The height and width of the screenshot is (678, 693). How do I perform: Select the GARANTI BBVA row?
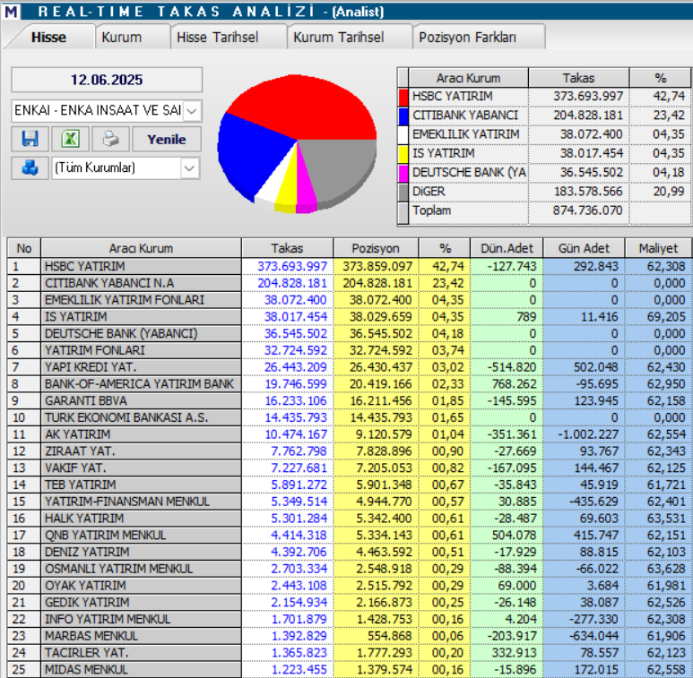350,400
